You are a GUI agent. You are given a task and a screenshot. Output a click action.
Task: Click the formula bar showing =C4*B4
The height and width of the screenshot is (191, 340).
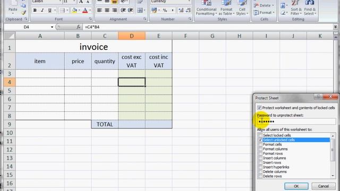[x=207, y=27]
